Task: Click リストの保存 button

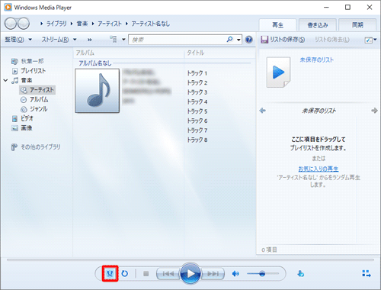Action: (283, 40)
